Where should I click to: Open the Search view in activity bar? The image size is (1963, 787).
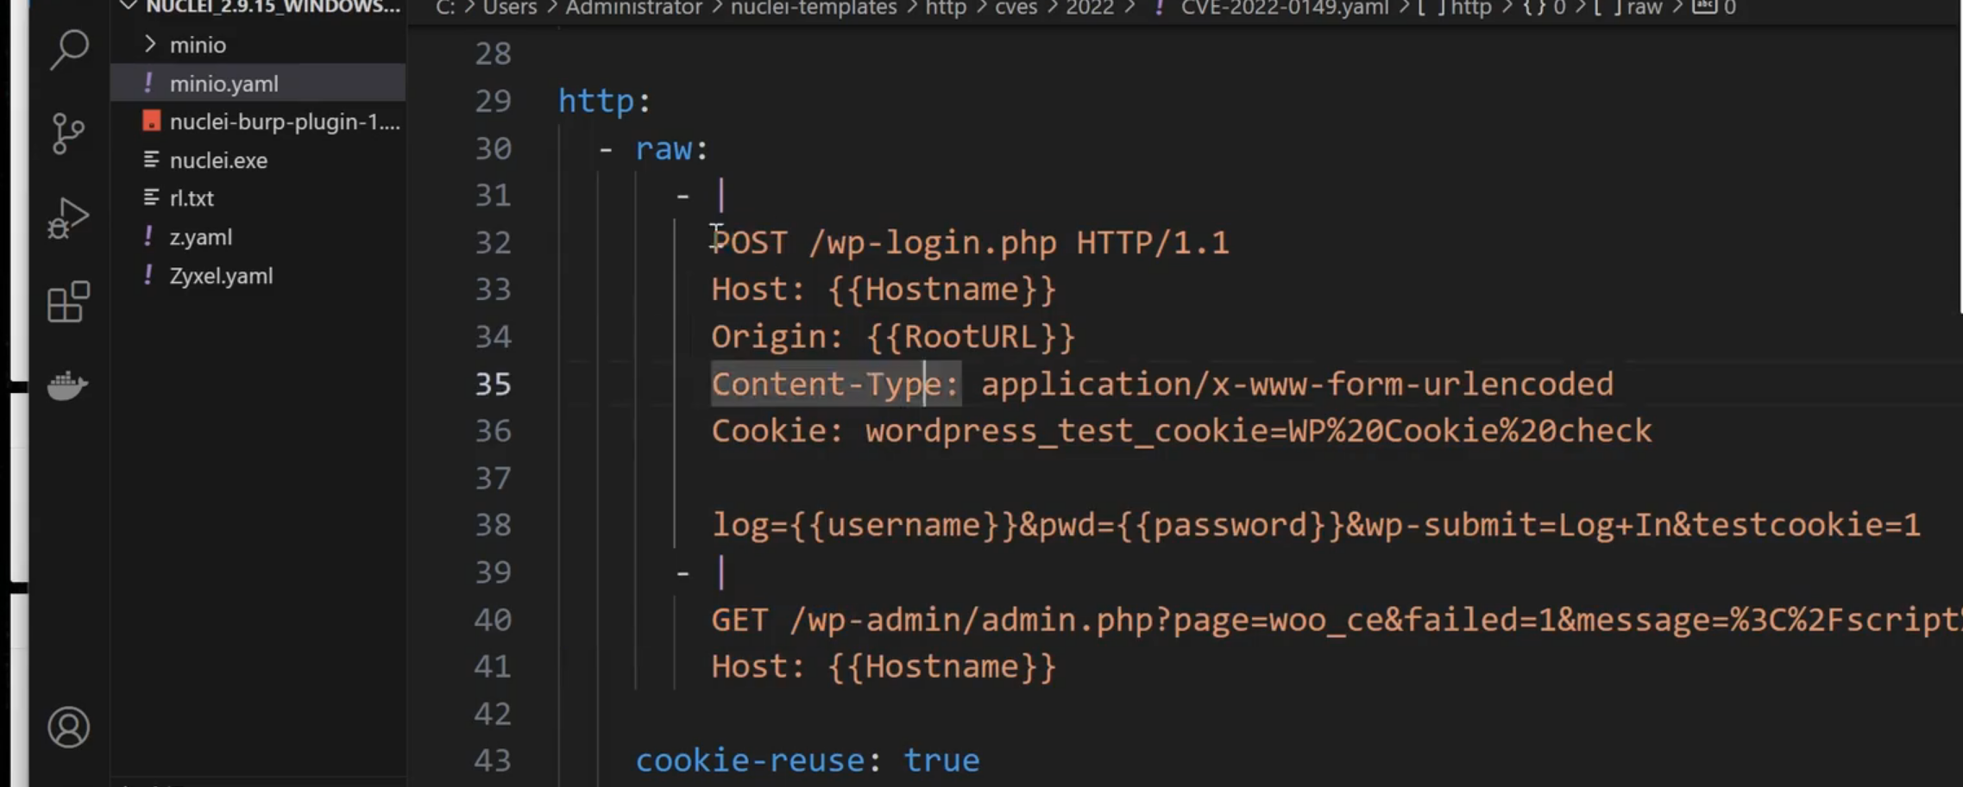(x=69, y=50)
